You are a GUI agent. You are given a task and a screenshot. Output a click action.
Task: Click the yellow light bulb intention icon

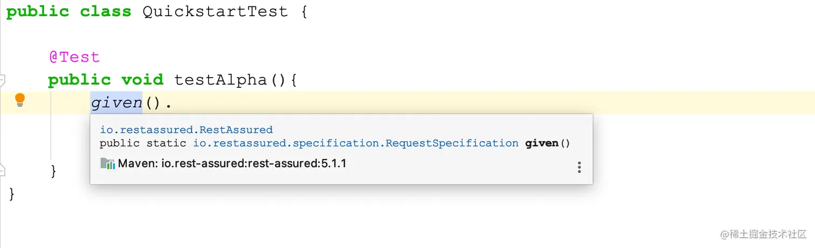[x=20, y=100]
